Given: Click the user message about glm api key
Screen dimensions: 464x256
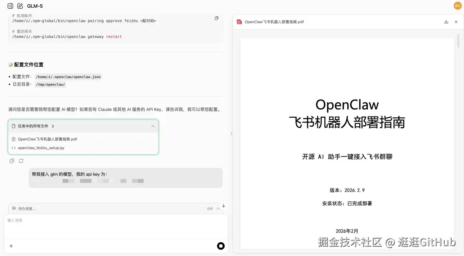Looking at the screenshot, I should pyautogui.click(x=126, y=177).
